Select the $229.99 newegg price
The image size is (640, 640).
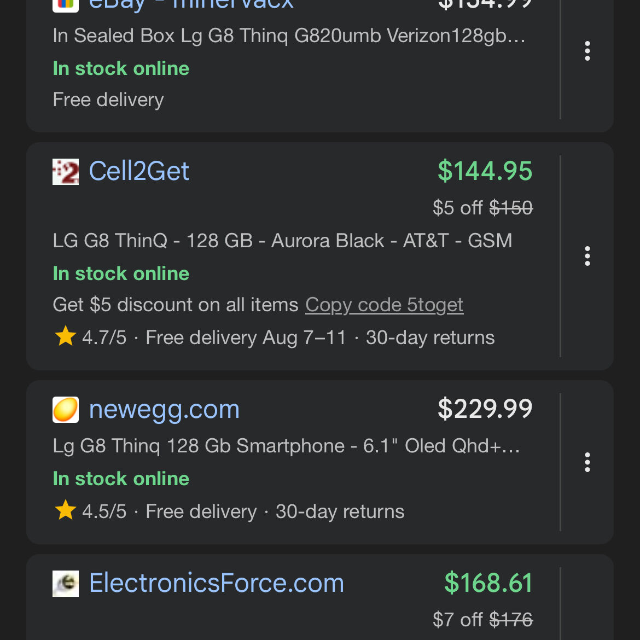click(x=485, y=409)
